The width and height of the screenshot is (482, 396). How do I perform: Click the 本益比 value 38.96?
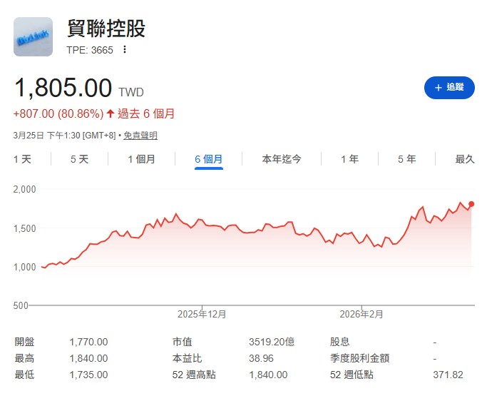[x=261, y=358]
